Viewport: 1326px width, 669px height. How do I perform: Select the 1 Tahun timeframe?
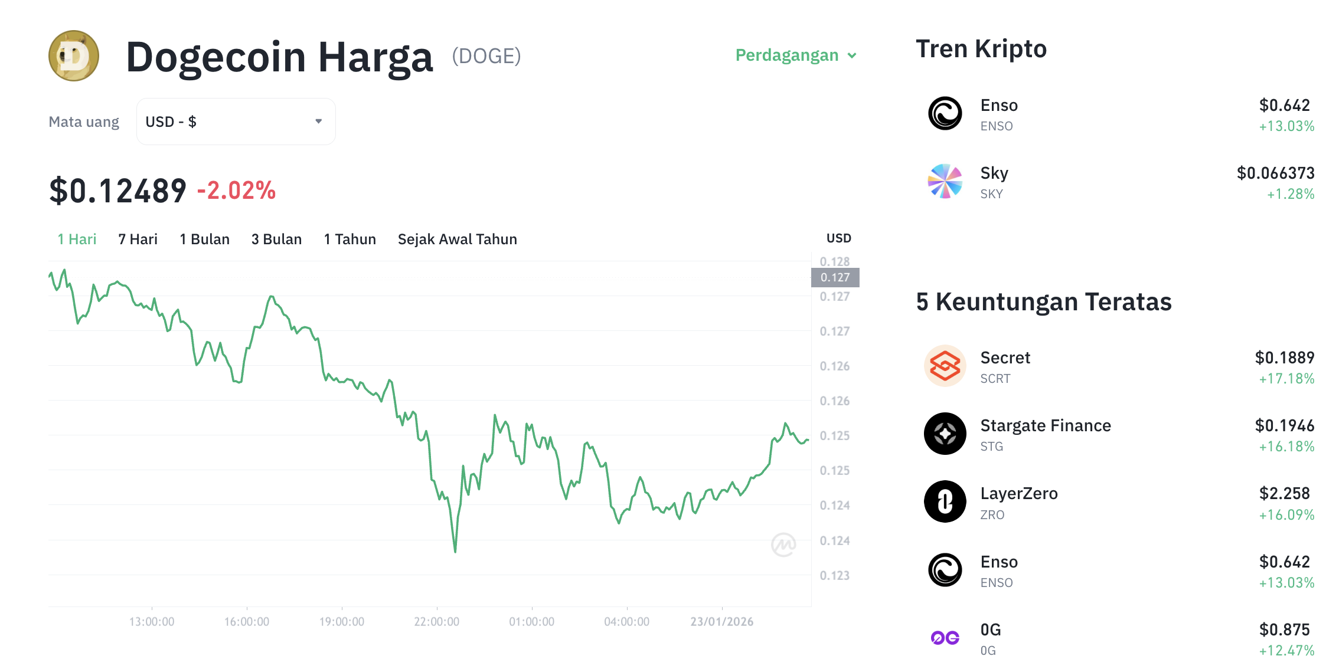pyautogui.click(x=350, y=239)
